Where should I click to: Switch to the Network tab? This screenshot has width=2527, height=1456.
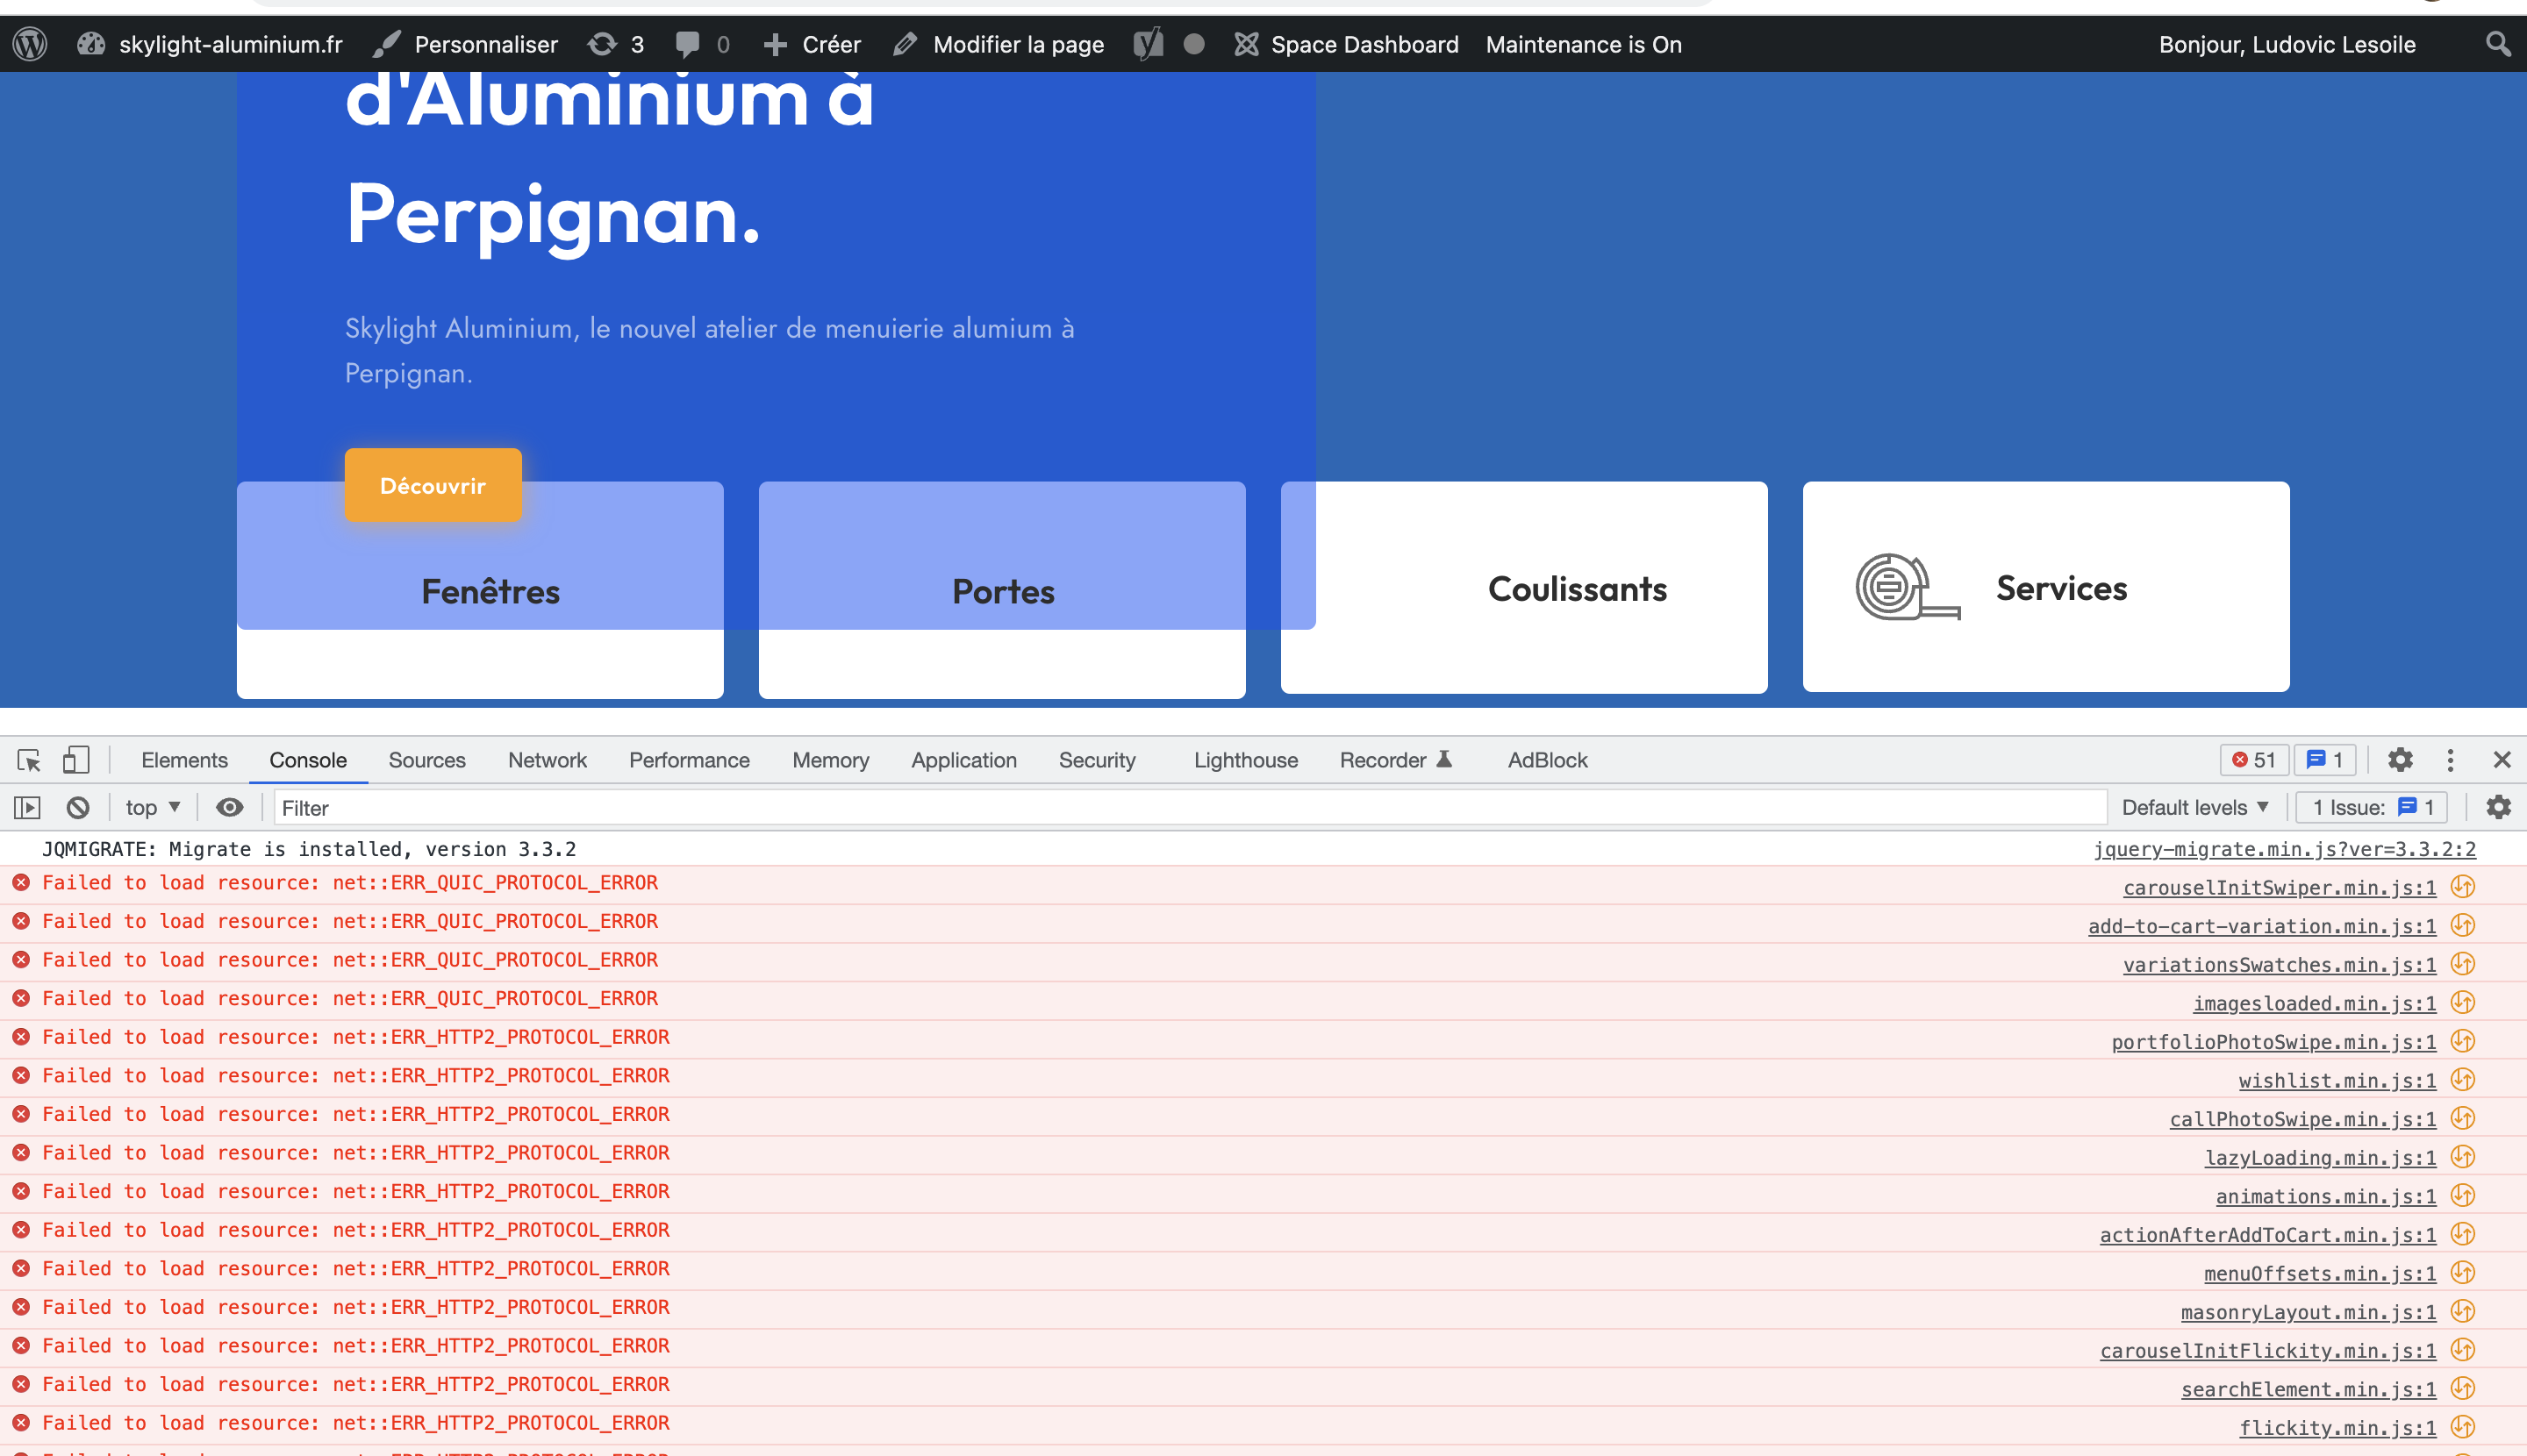tap(548, 760)
